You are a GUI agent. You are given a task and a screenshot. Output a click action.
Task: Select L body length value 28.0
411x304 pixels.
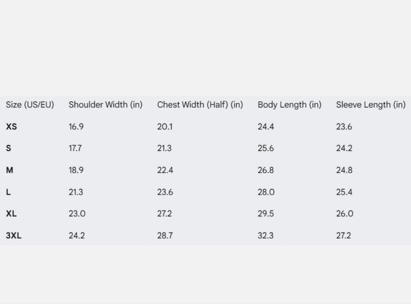(x=266, y=192)
